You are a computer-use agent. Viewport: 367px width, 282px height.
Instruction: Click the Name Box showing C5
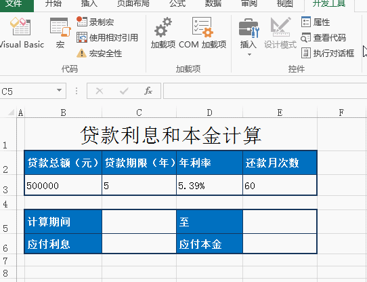[27, 91]
